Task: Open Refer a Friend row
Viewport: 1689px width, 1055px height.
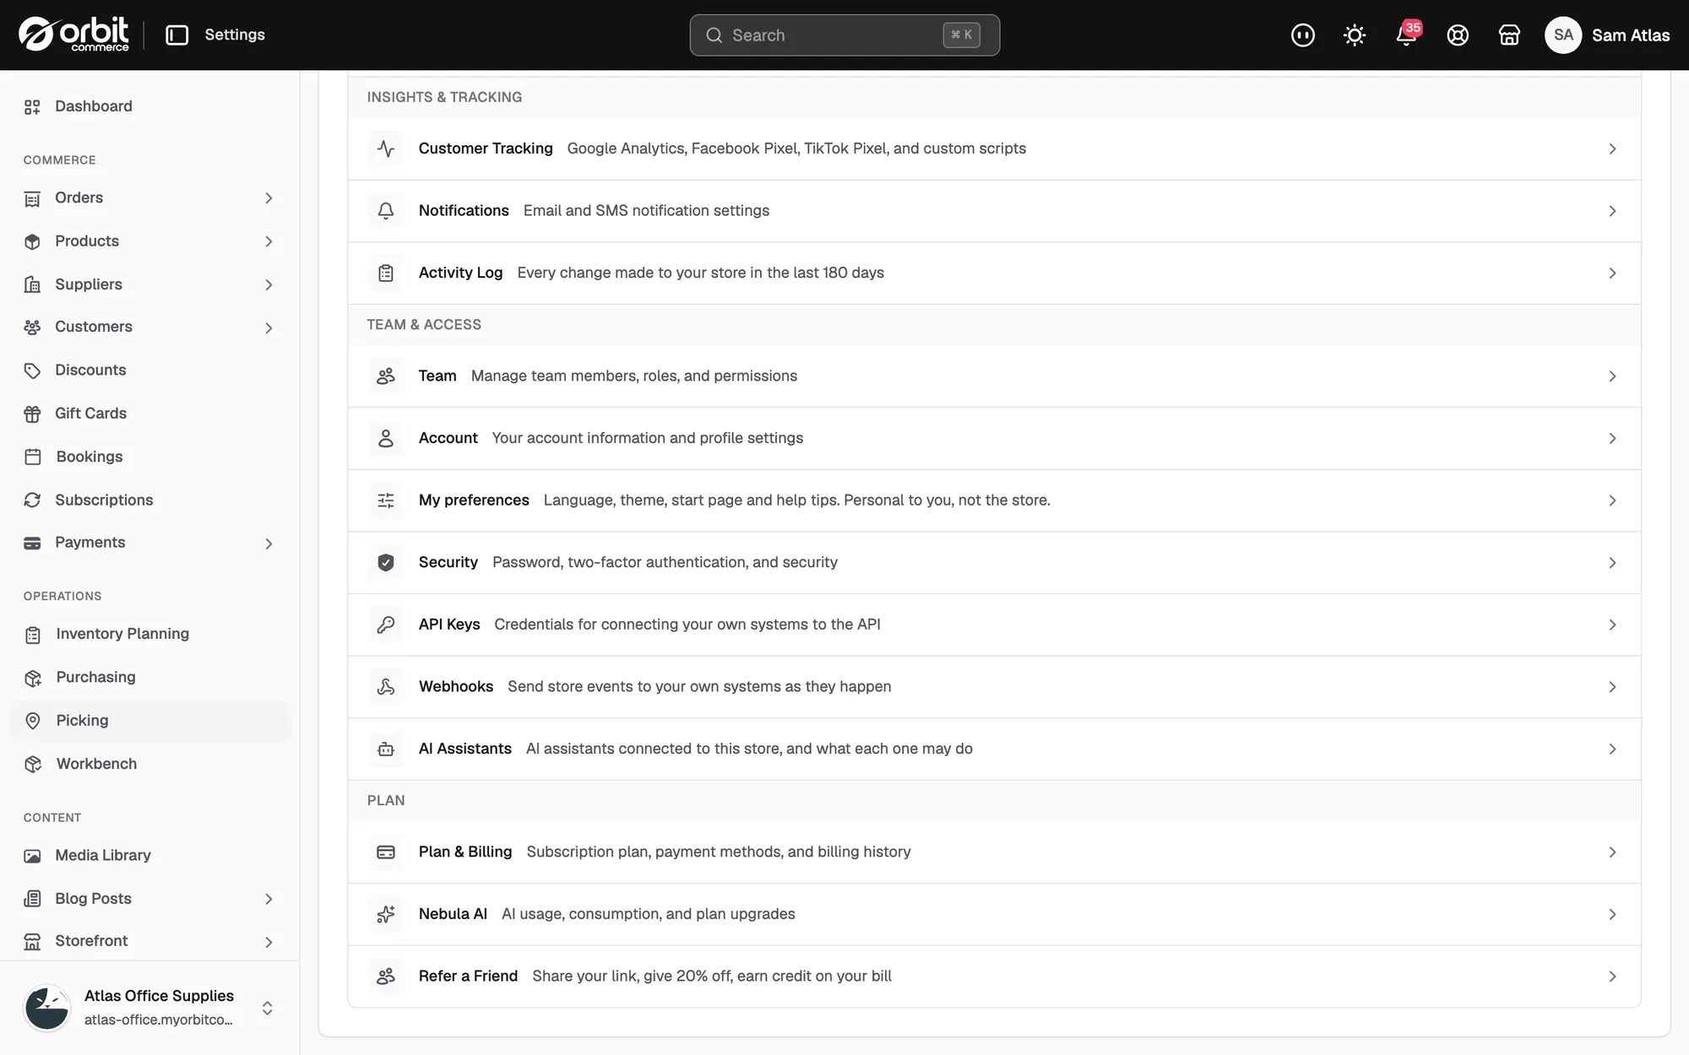Action: [x=994, y=977]
